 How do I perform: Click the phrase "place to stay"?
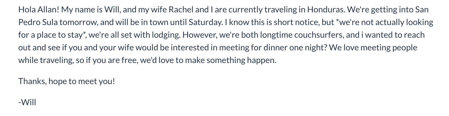coord(58,35)
